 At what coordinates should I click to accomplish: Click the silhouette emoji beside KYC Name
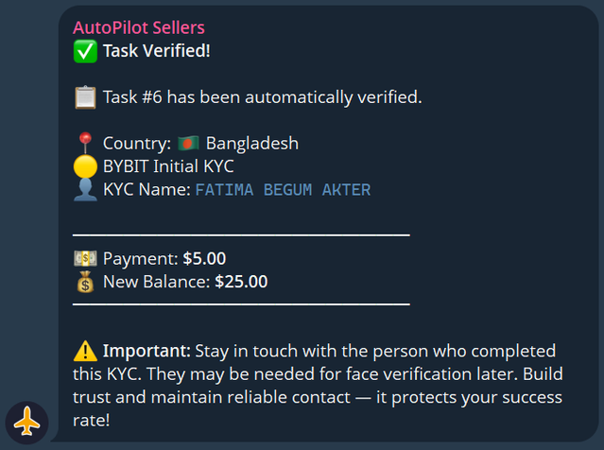click(85, 190)
